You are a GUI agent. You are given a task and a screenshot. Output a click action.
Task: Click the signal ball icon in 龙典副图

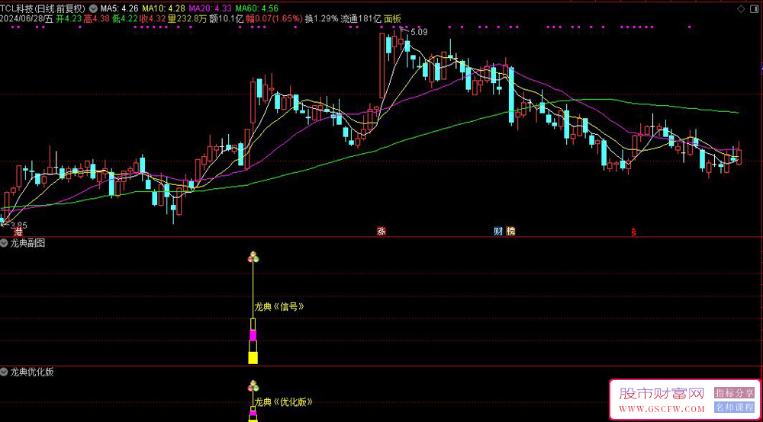coord(253,257)
